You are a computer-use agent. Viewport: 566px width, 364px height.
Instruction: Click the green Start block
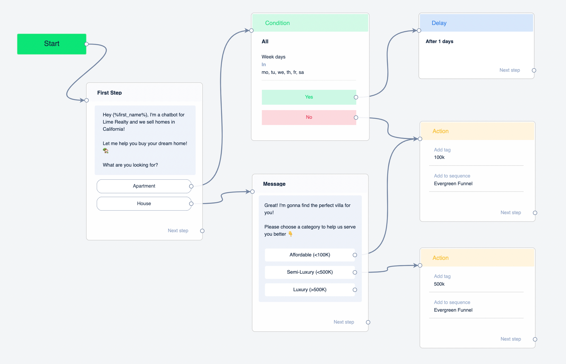tap(52, 44)
